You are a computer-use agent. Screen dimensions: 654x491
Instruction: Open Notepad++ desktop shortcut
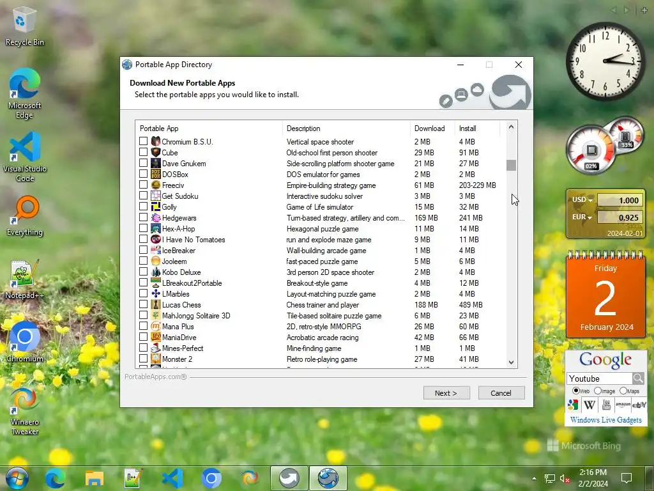pos(25,279)
